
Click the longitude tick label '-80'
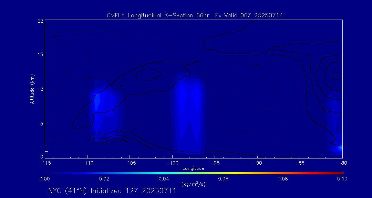(342, 163)
